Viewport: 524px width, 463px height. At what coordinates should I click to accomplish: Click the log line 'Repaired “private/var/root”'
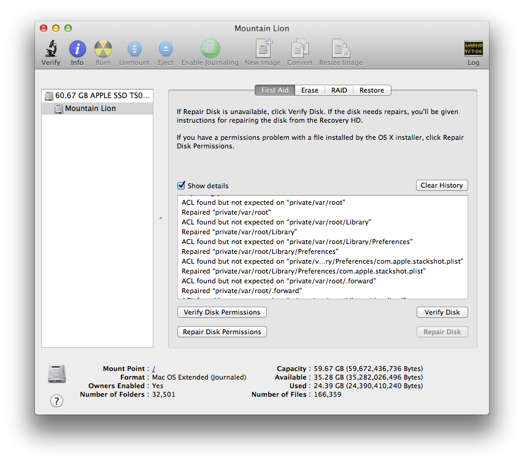(226, 212)
